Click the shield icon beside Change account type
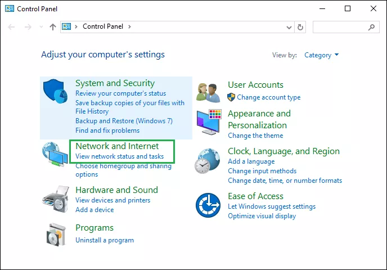 click(231, 97)
